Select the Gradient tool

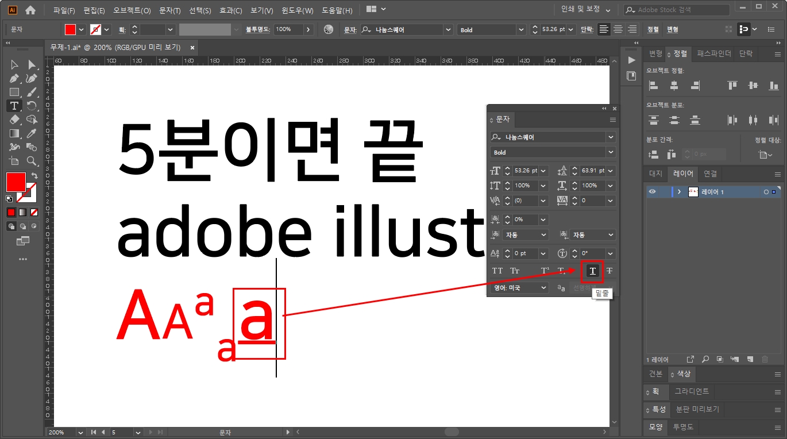click(x=14, y=133)
